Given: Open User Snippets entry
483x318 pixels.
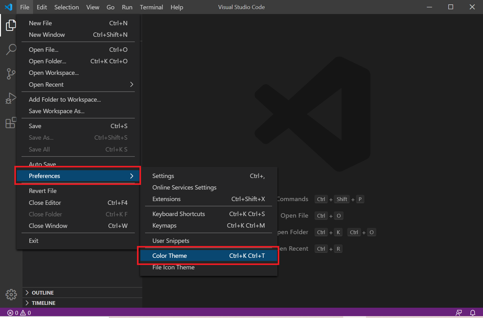Looking at the screenshot, I should coord(208,241).
